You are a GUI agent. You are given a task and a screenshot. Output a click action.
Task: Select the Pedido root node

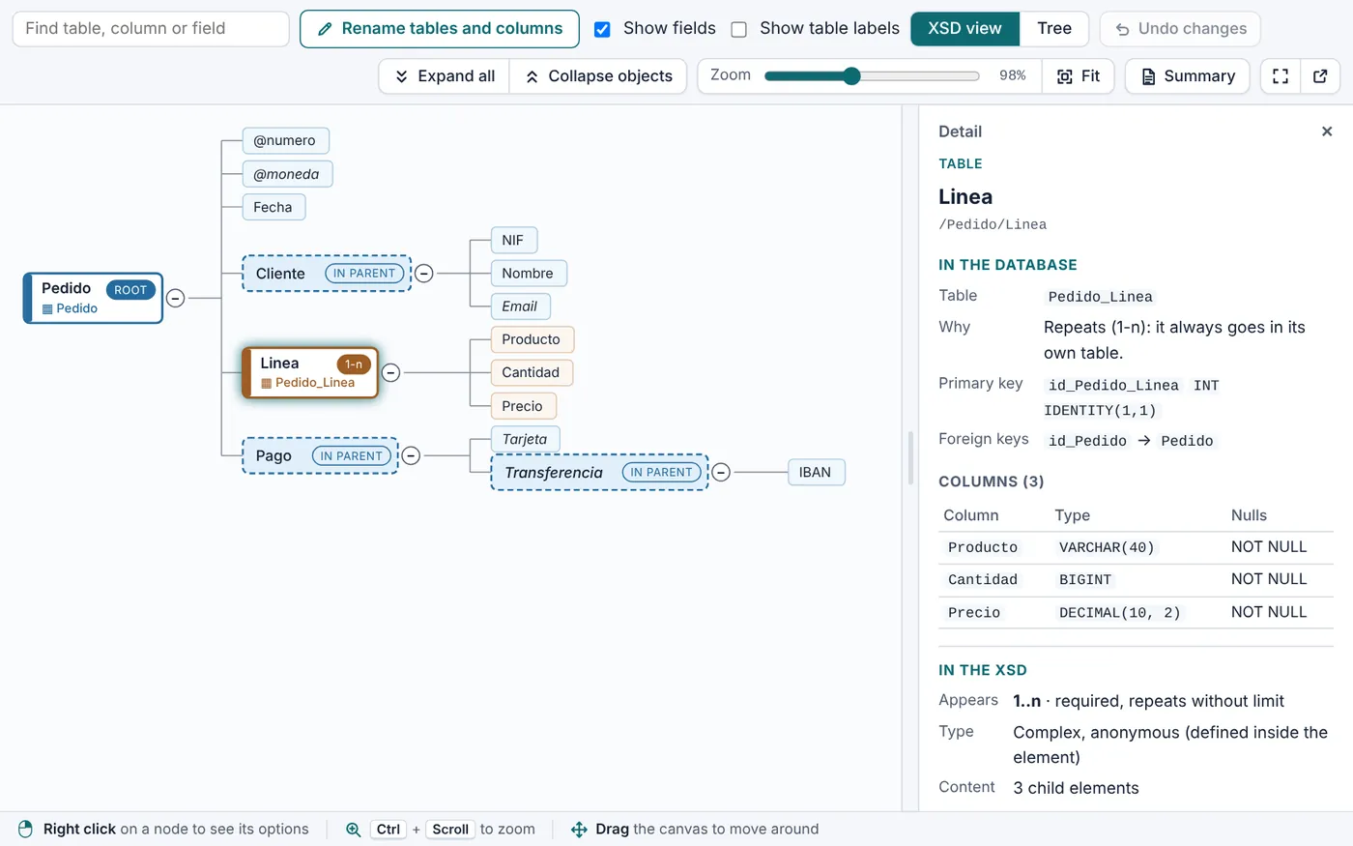pyautogui.click(x=93, y=298)
